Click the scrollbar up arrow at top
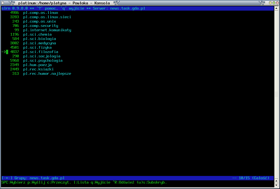The width and height of the screenshot is (280, 189). tap(276, 8)
